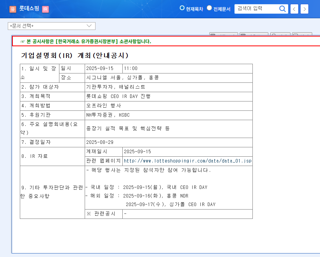Click the label 4. 개최방법
This screenshot has height=257, width=320.
pyautogui.click(x=52, y=106)
